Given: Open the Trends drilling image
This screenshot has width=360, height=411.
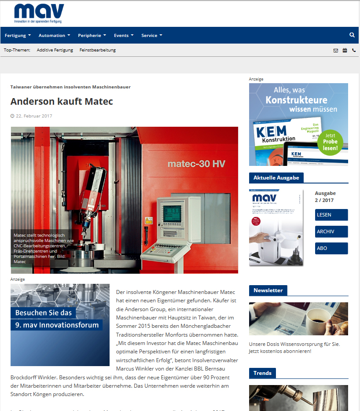Looking at the screenshot, I should (x=298, y=398).
